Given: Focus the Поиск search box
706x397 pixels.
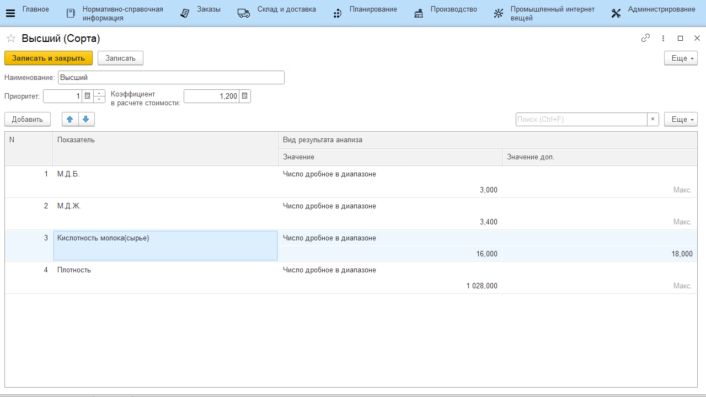Looking at the screenshot, I should [x=581, y=119].
